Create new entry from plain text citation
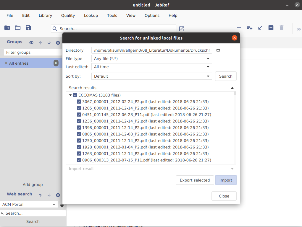This screenshot has width=302, height=227. 249,27
